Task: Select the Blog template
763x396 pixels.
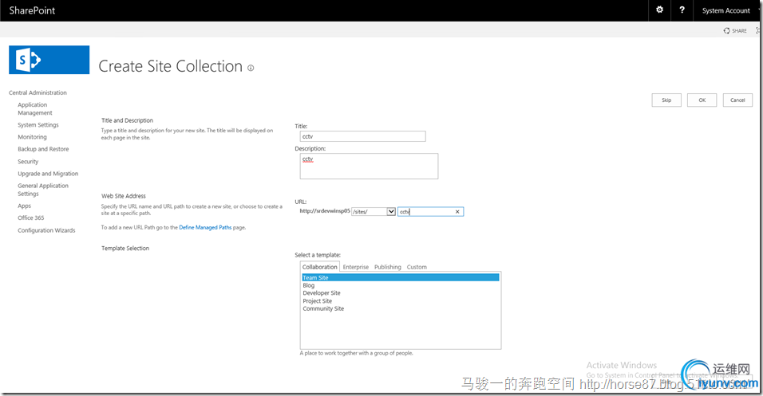Action: 309,285
